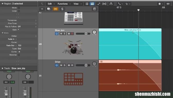
Task: Click the left channel strip pan knob
Action: [x=9, y=76]
